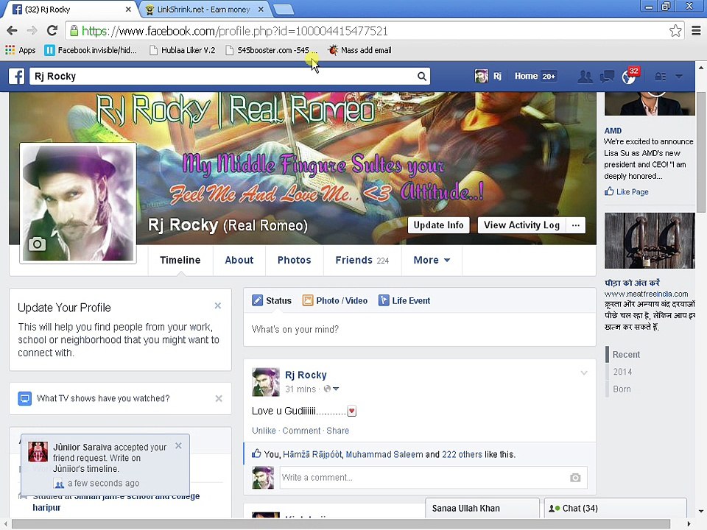The width and height of the screenshot is (707, 530).
Task: Jump to Recent in the timeline sidebar
Action: click(626, 355)
